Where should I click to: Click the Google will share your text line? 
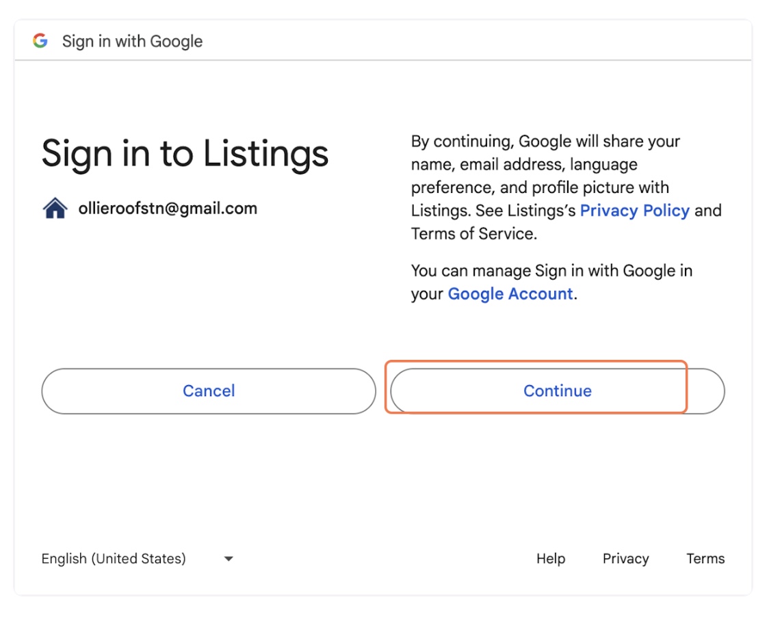pyautogui.click(x=599, y=141)
